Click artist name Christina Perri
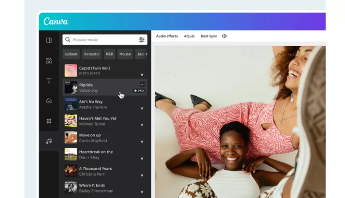Image resolution: width=345 pixels, height=198 pixels. pos(92,174)
